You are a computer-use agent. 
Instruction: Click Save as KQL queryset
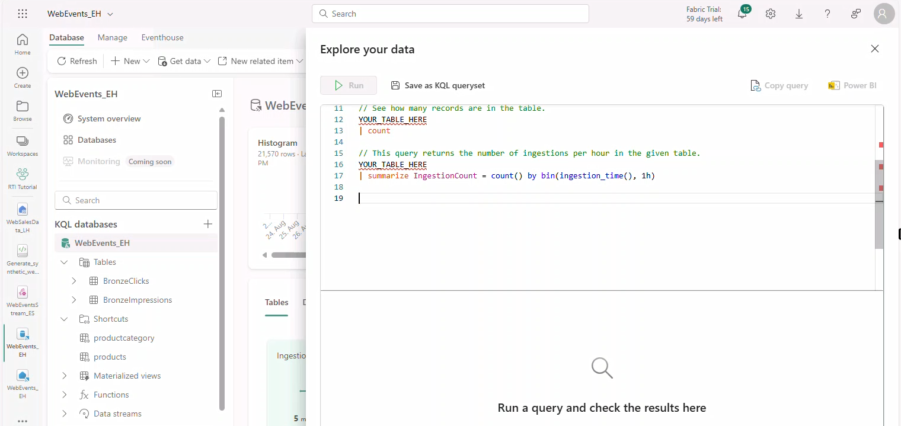[437, 85]
